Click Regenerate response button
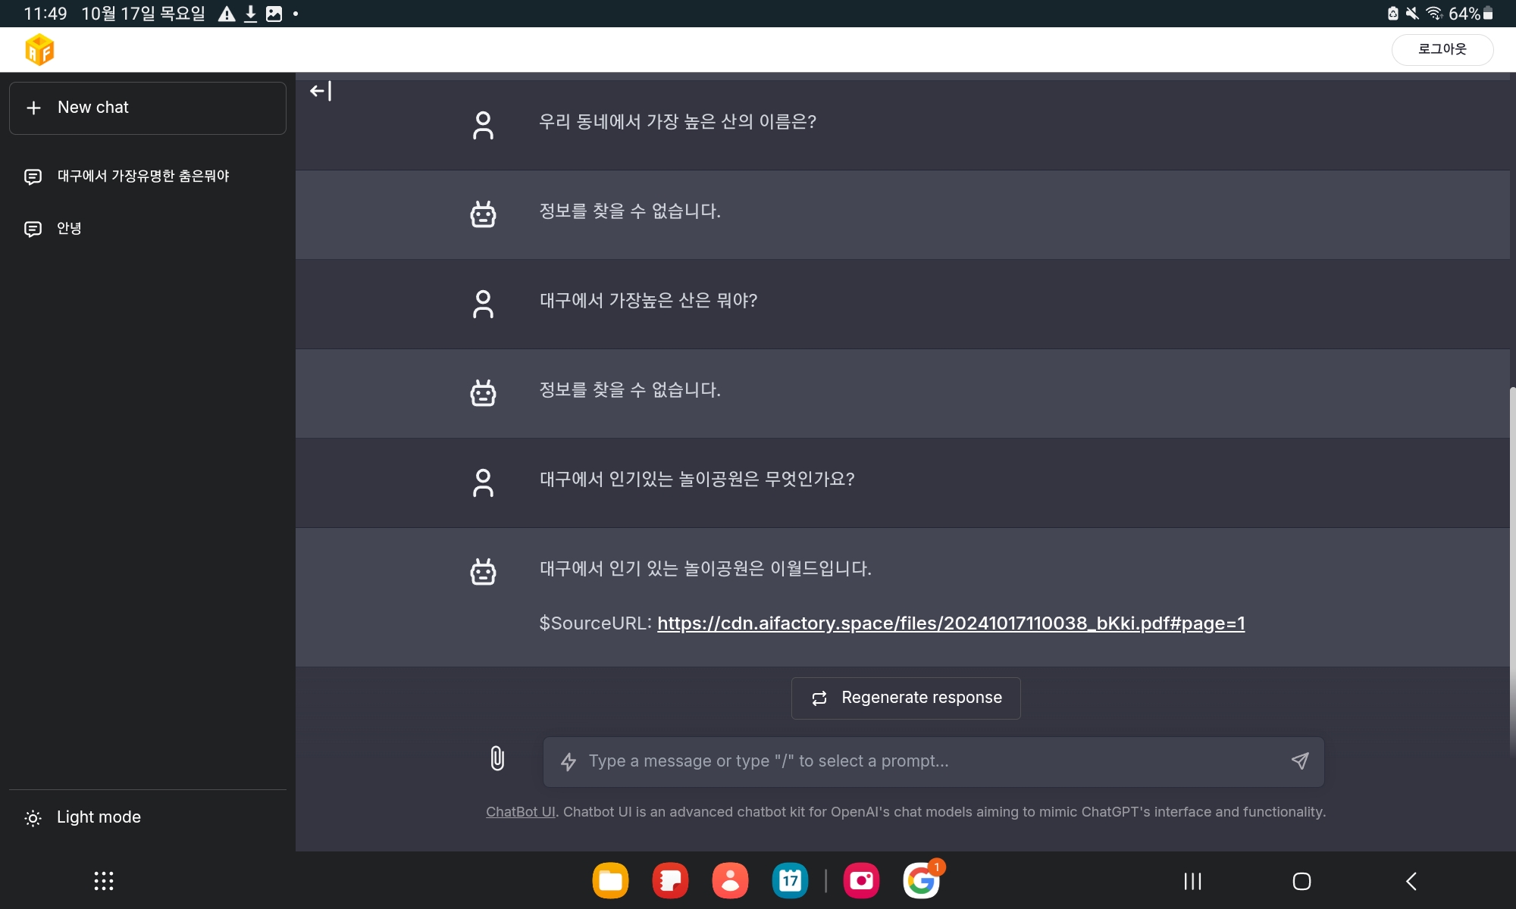This screenshot has height=909, width=1516. click(906, 698)
